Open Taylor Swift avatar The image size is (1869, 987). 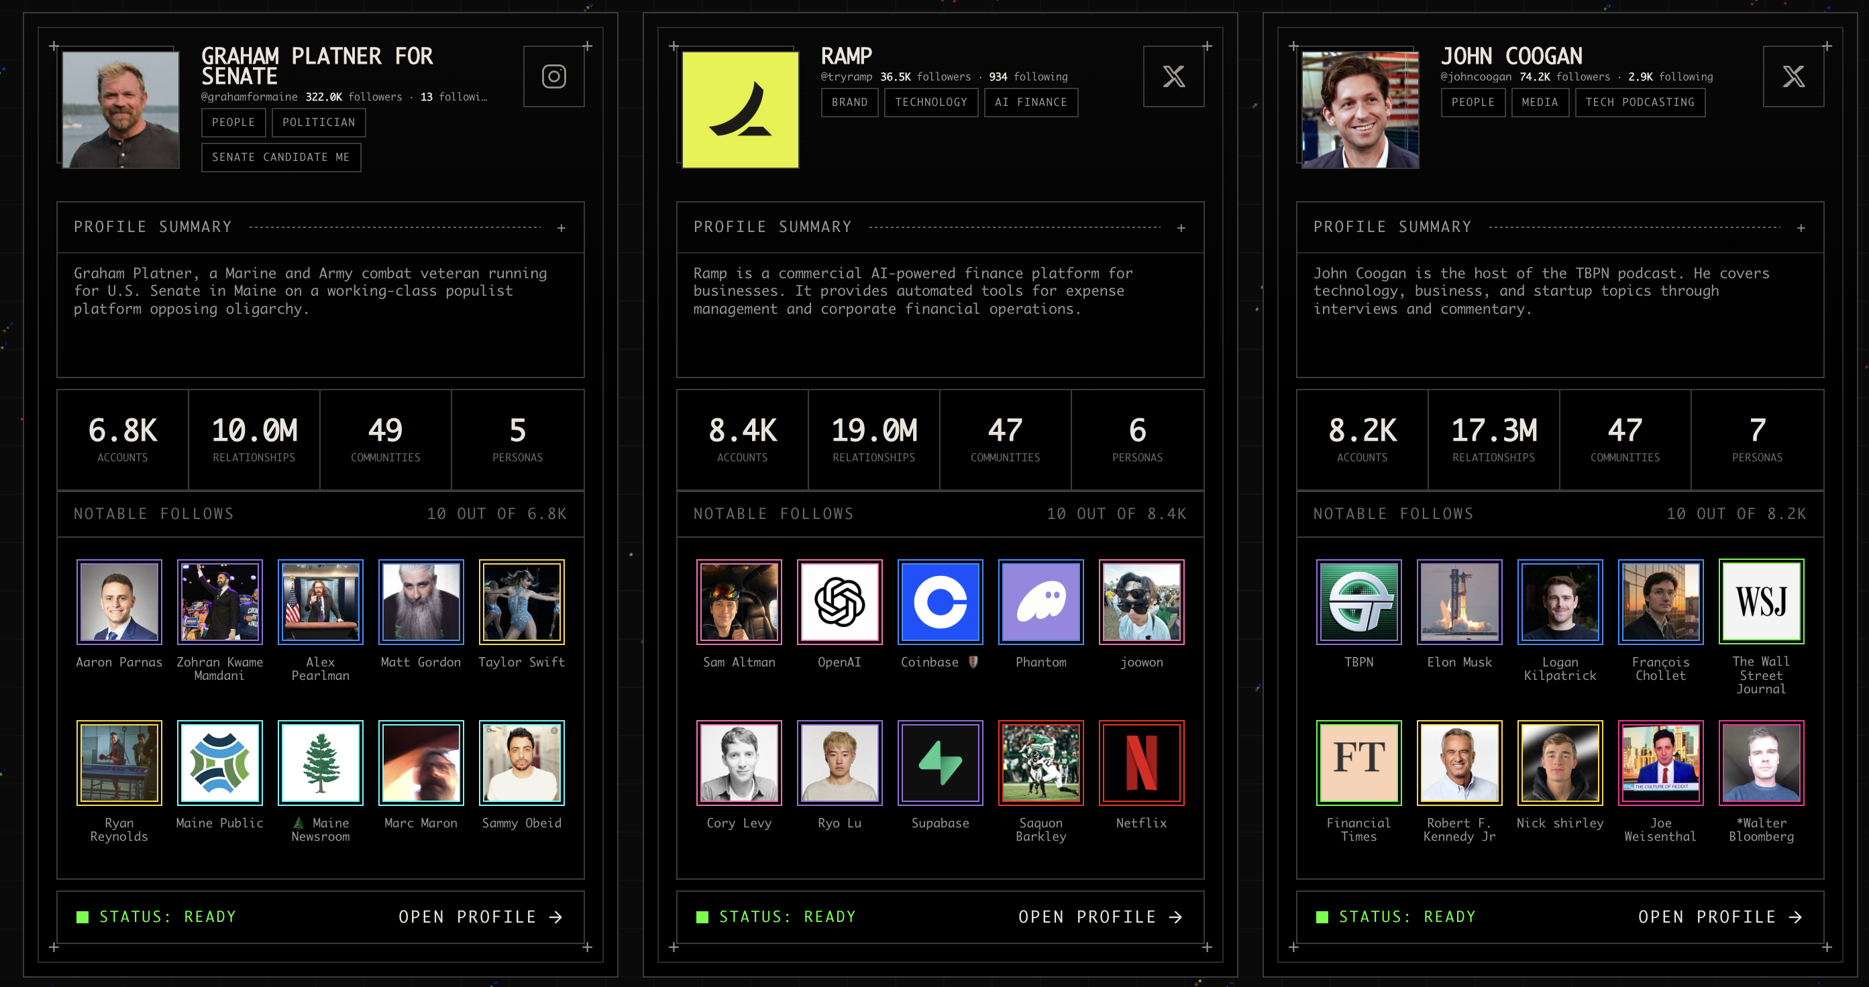522,602
